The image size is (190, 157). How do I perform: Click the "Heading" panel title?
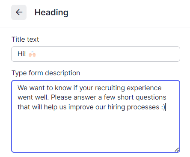click(51, 12)
